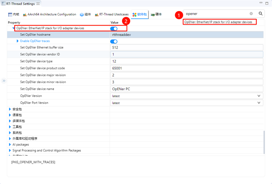The image size is (272, 184).
Task: Switch to the 硬件 tab
Action: click(x=156, y=14)
